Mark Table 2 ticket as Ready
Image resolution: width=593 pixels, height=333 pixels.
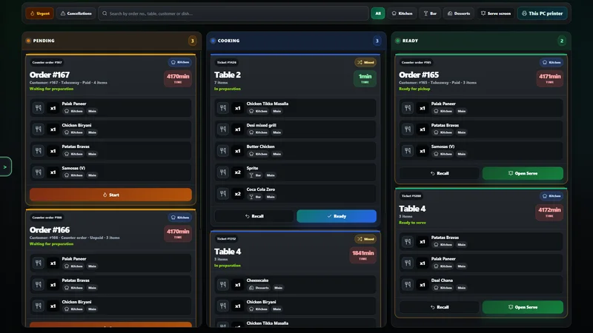[337, 216]
